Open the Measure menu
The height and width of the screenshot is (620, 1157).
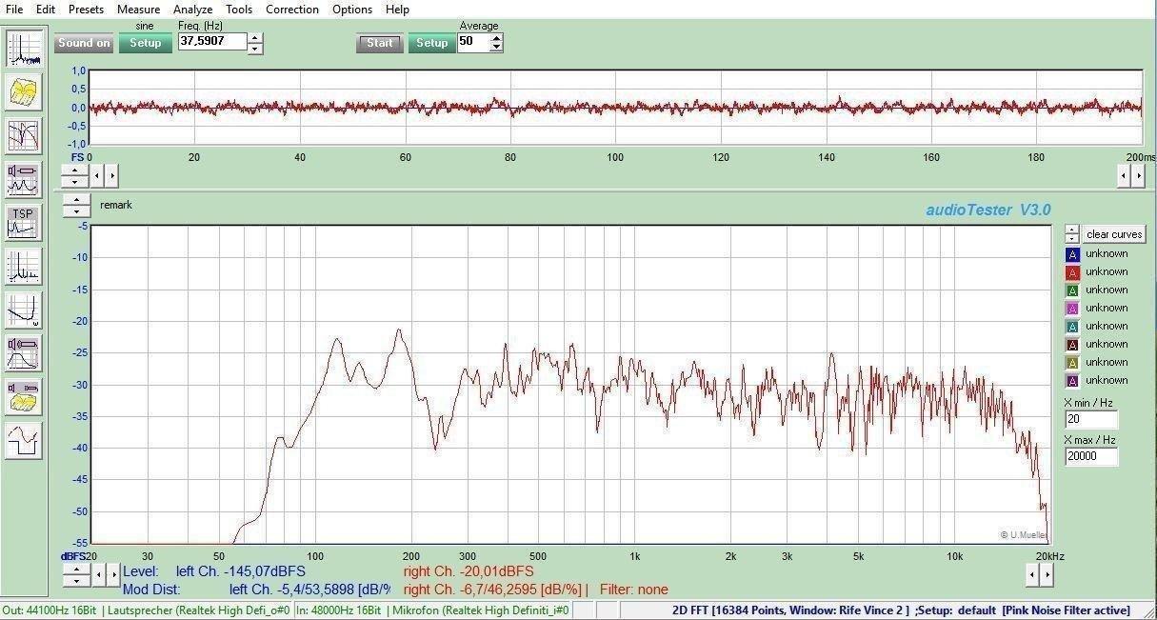[x=138, y=10]
